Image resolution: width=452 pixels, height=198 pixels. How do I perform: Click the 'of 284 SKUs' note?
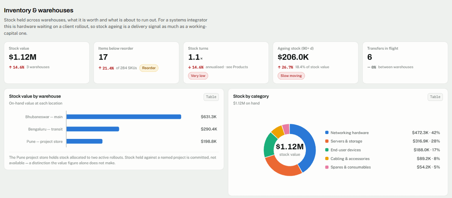point(127,68)
